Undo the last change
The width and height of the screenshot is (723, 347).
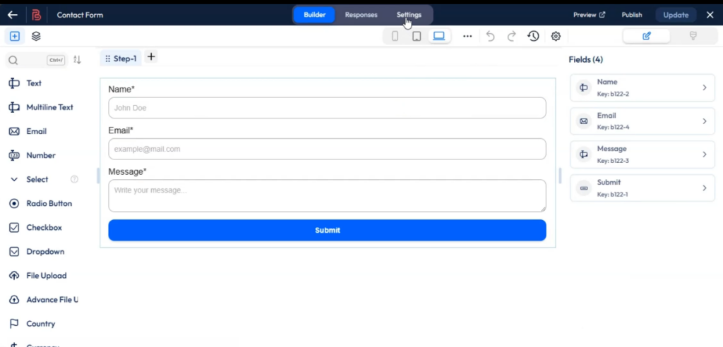coord(491,36)
